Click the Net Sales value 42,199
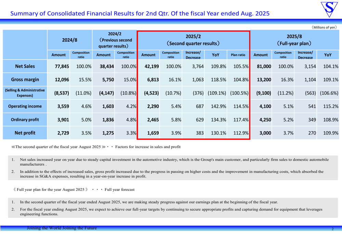 point(152,66)
